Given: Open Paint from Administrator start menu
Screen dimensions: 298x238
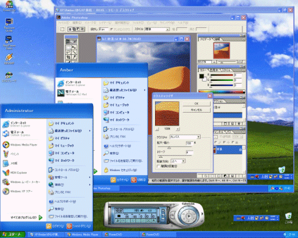Looking at the screenshot, I should pyautogui.click(x=11, y=154).
